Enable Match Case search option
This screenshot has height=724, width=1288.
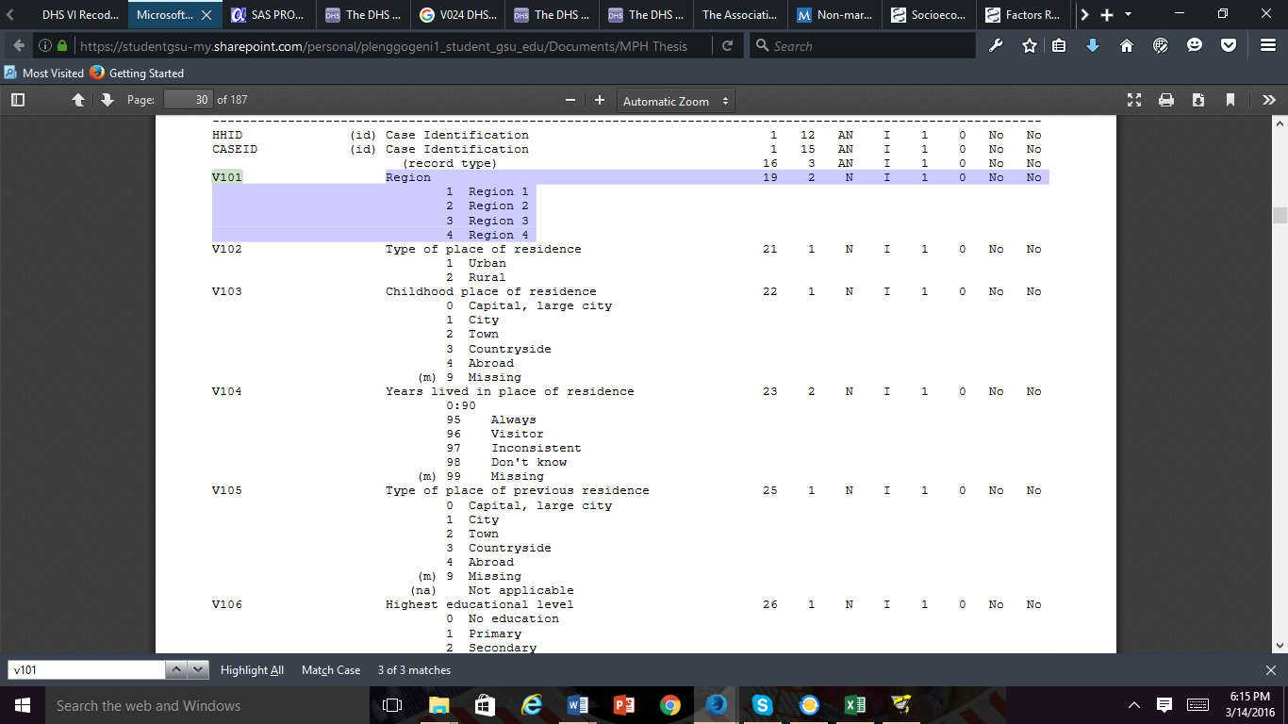click(x=330, y=670)
